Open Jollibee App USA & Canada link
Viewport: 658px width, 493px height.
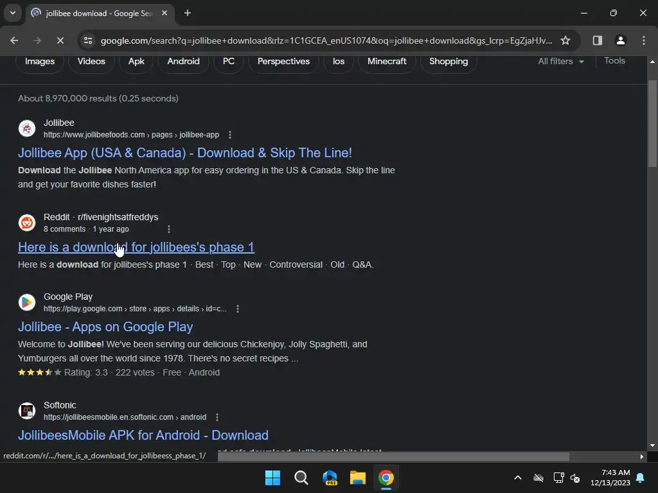[184, 153]
